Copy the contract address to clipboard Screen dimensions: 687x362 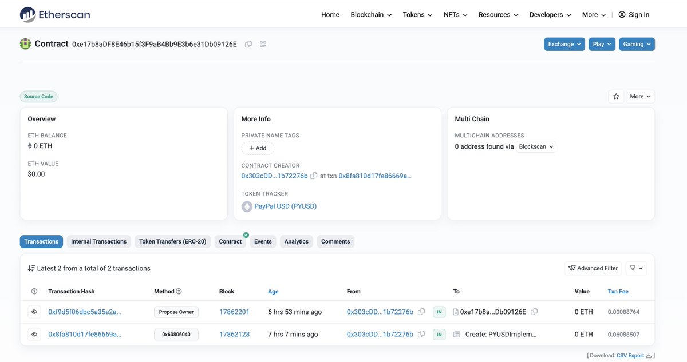pyautogui.click(x=248, y=44)
